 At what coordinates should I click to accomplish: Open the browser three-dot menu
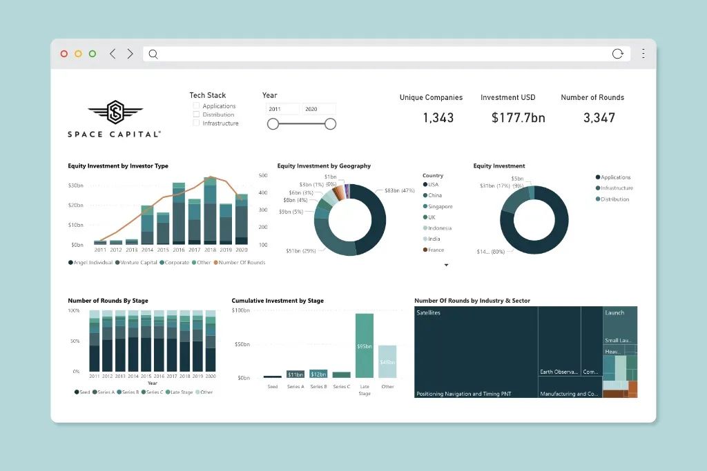point(643,54)
